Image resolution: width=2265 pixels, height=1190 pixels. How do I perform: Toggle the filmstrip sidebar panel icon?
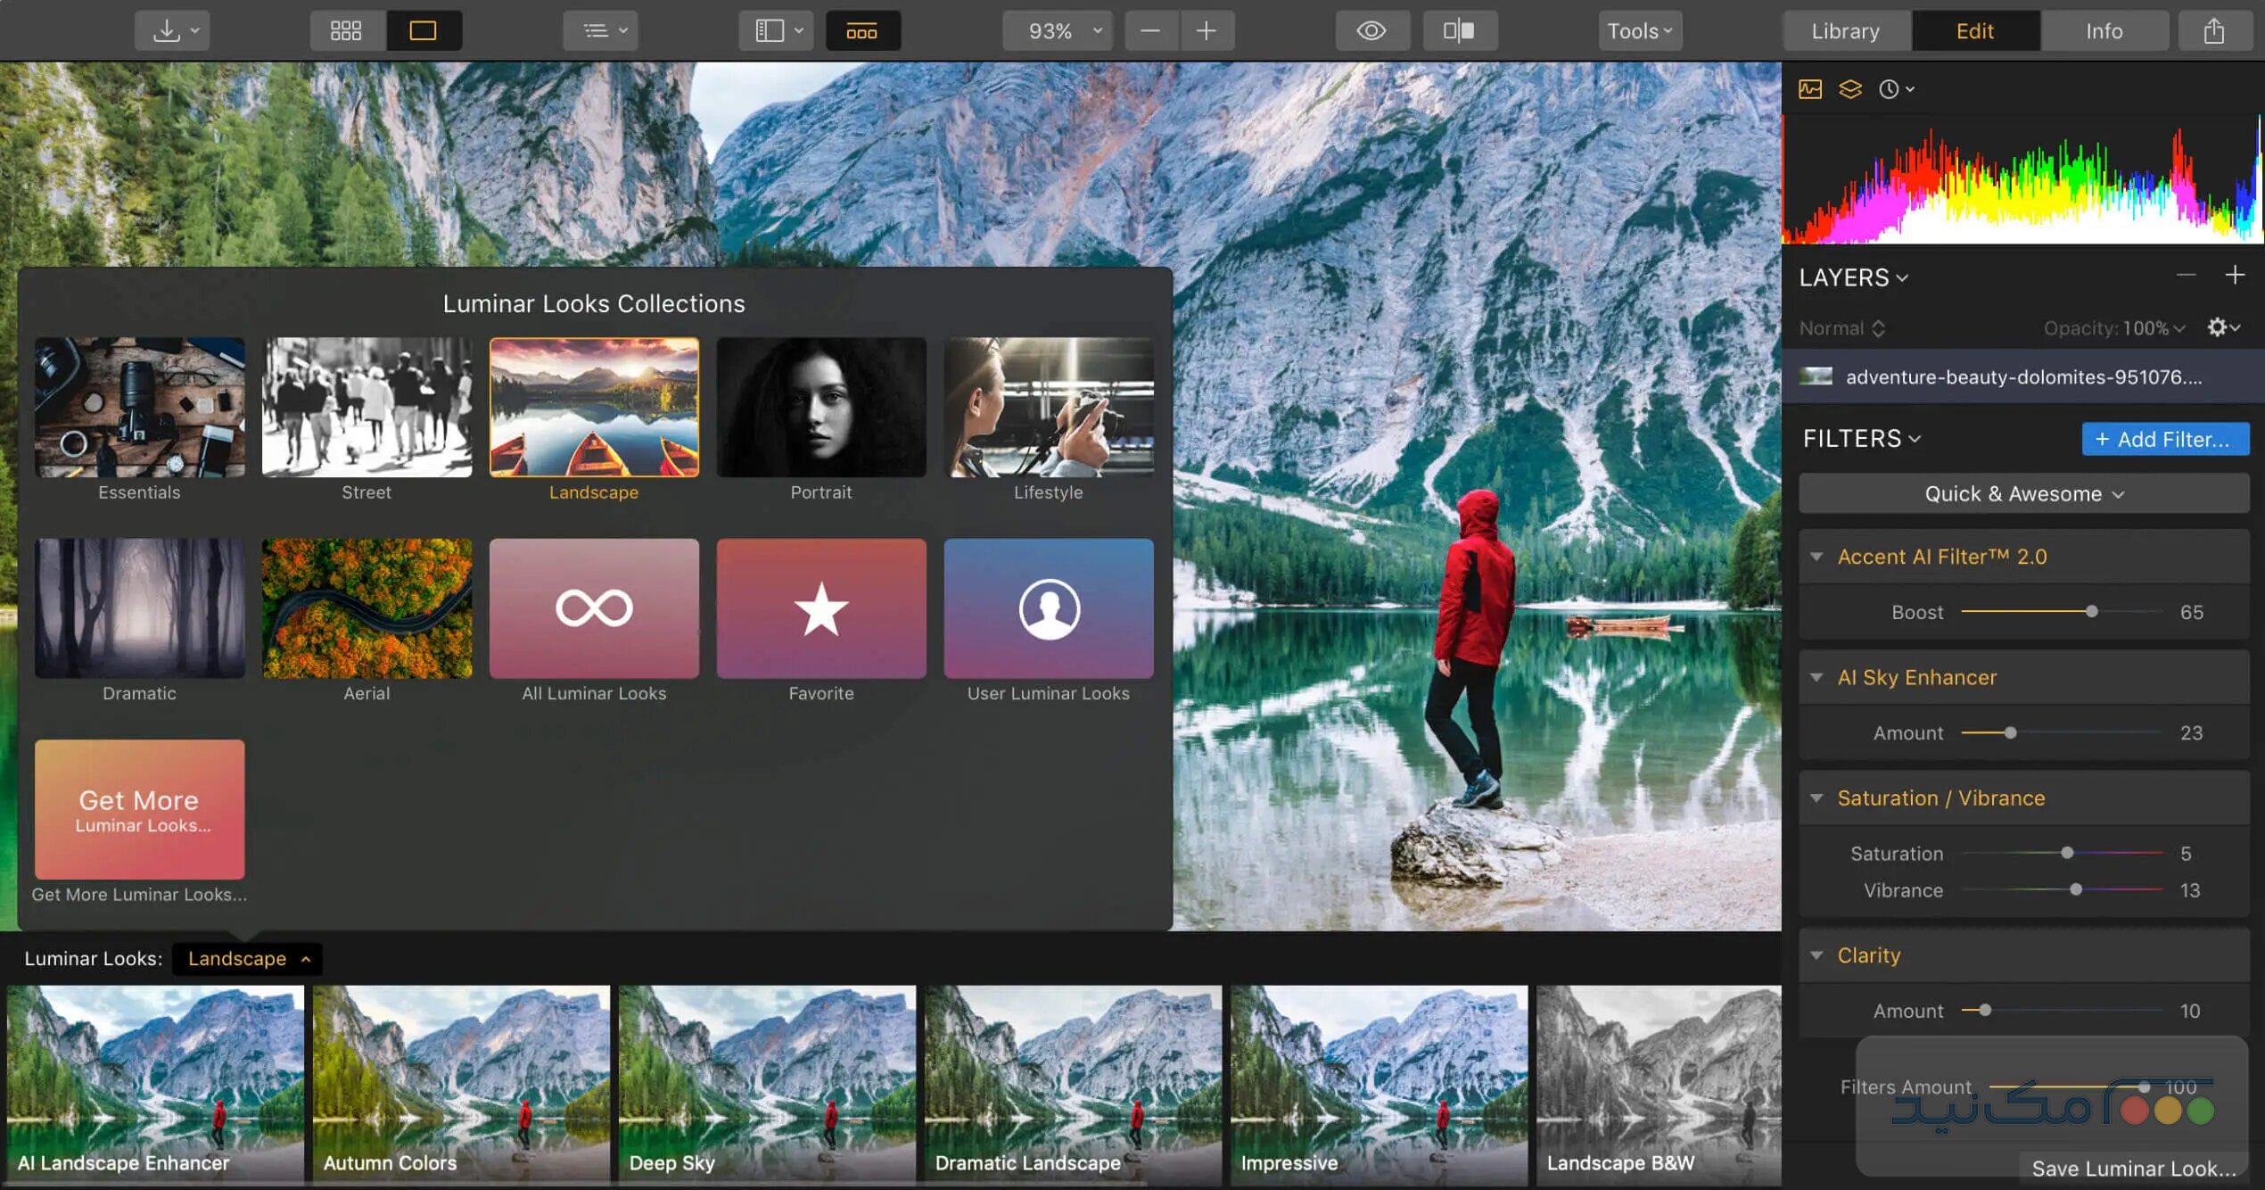(x=769, y=29)
